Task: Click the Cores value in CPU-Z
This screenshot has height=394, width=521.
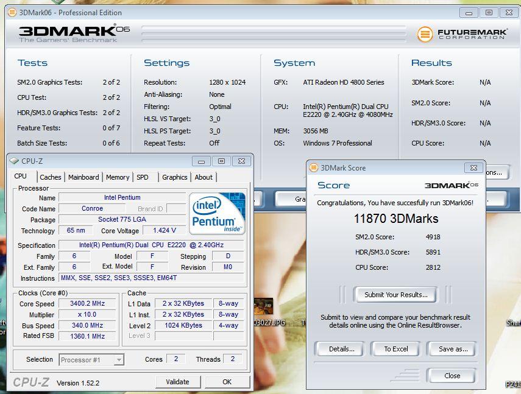Action: pyautogui.click(x=175, y=359)
